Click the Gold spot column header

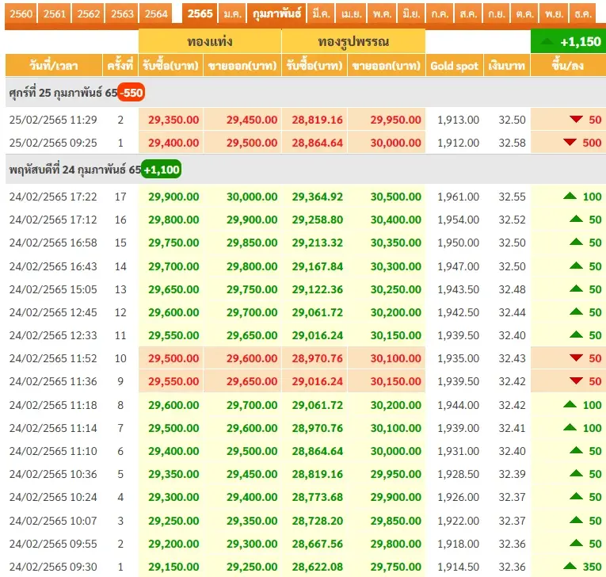click(x=454, y=65)
